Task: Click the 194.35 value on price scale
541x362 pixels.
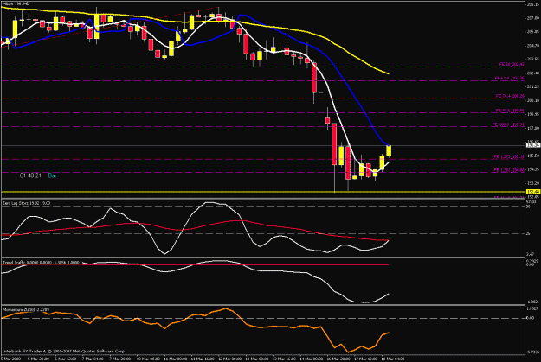Action: pyautogui.click(x=533, y=169)
